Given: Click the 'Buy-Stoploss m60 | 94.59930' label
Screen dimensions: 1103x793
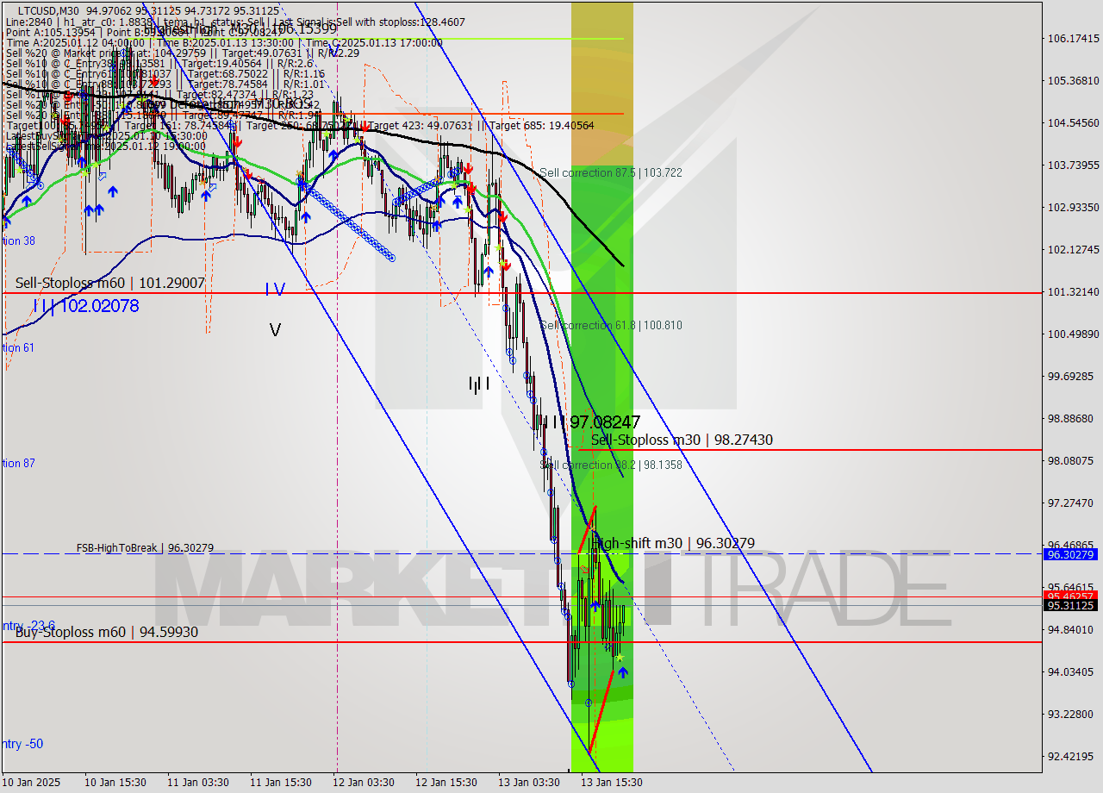Looking at the screenshot, I should click(x=107, y=632).
